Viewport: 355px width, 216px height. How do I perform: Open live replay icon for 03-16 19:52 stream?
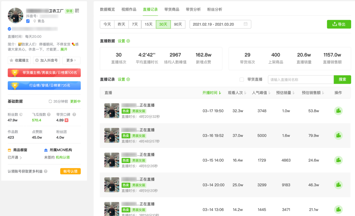coord(338,136)
